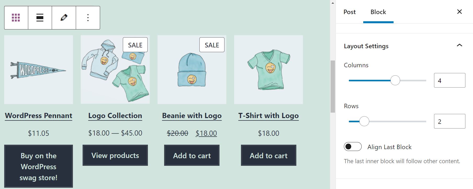The image size is (473, 189).
Task: Click the pencil edit icon
Action: click(x=64, y=18)
